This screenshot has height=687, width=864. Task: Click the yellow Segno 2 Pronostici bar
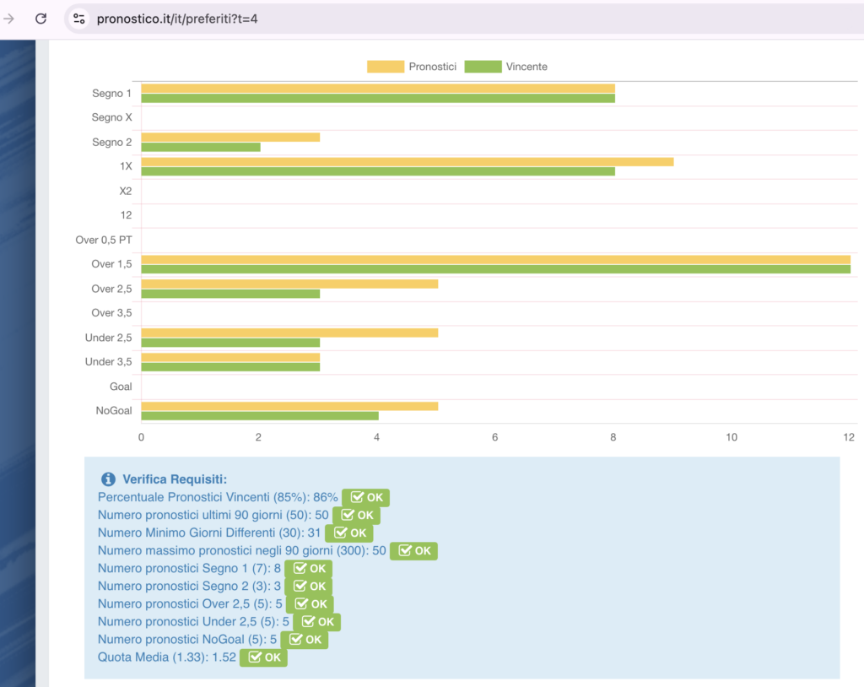coord(229,137)
